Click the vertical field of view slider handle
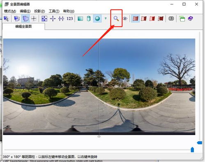 tap(200, 143)
